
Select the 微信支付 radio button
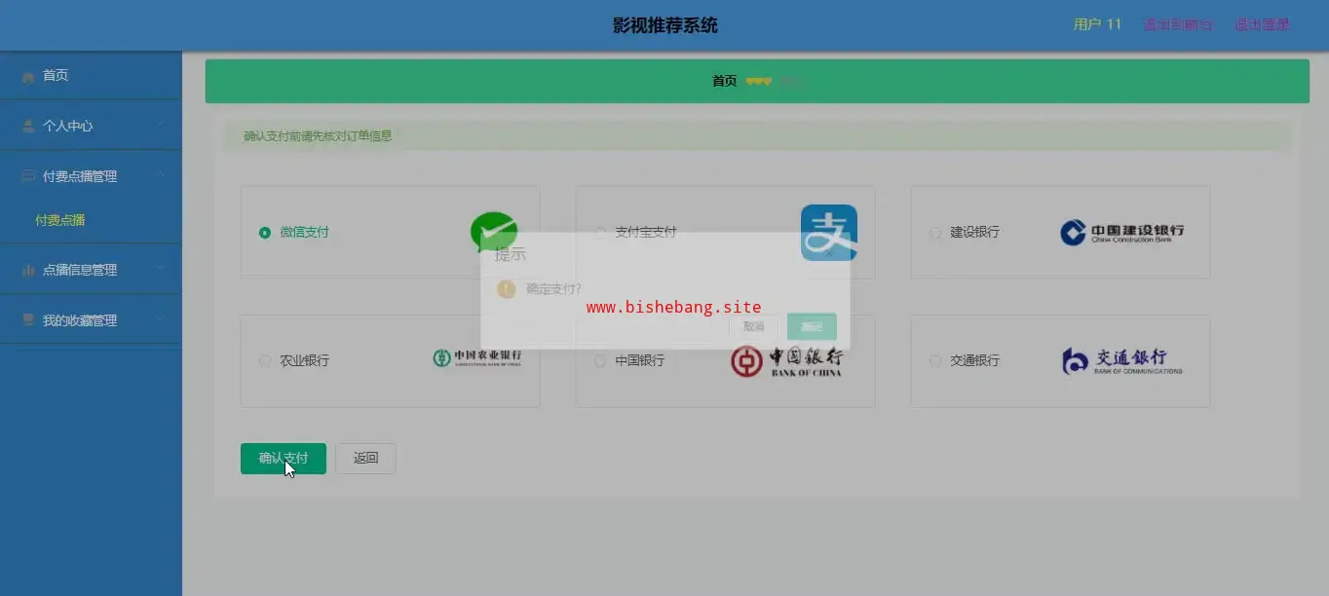(x=265, y=232)
